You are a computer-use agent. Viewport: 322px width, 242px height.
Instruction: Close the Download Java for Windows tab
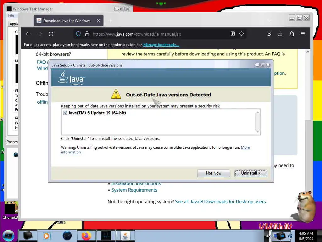(98, 20)
